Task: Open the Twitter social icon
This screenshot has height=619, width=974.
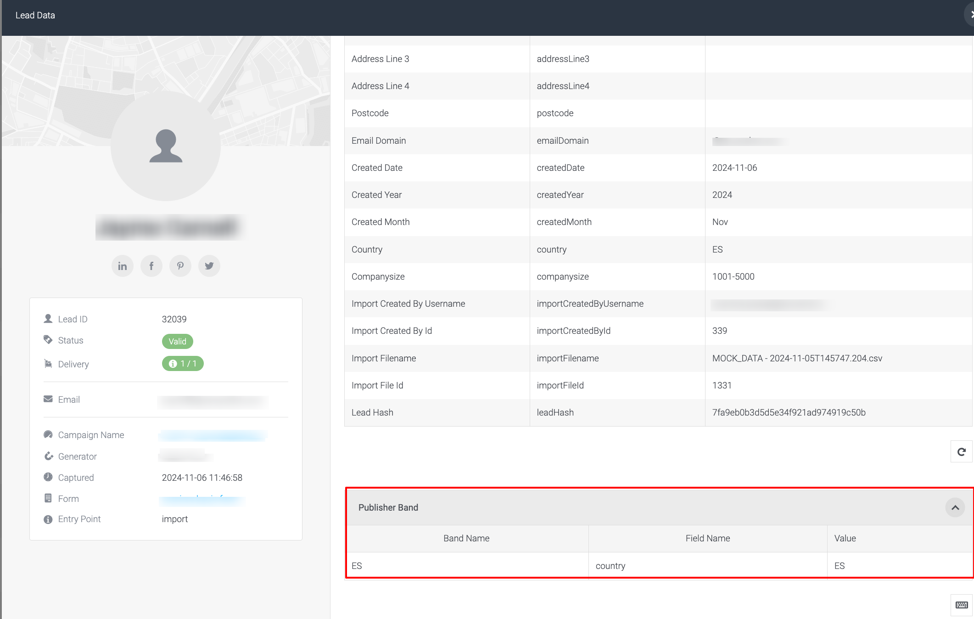Action: [x=209, y=266]
